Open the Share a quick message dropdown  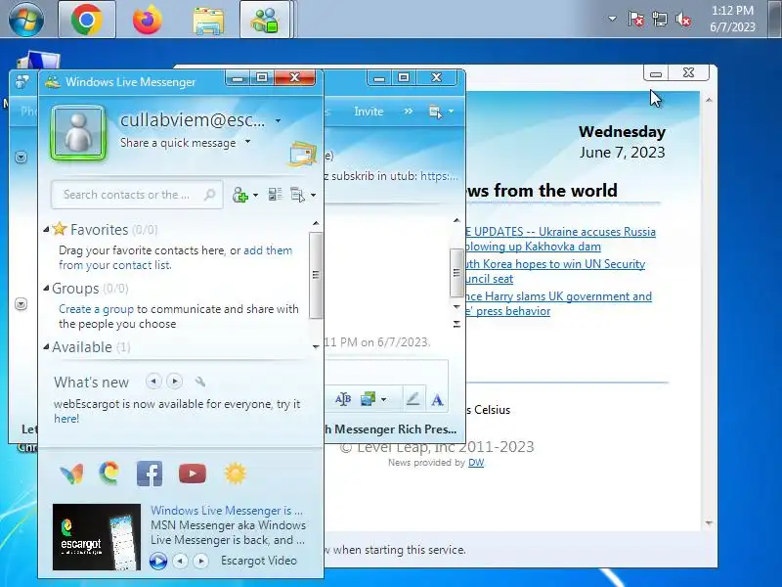247,142
